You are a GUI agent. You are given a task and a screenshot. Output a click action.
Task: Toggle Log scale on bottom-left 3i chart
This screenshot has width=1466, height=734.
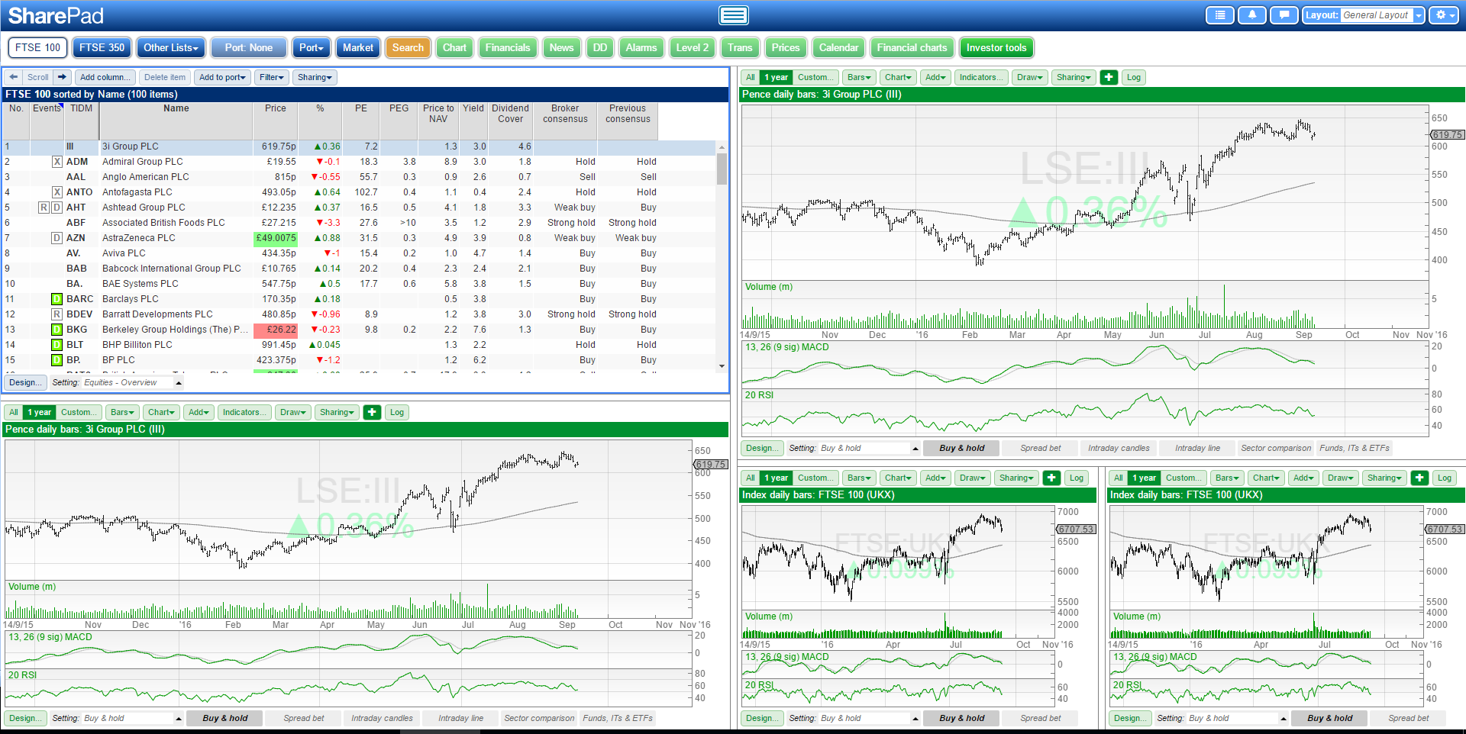pos(397,412)
